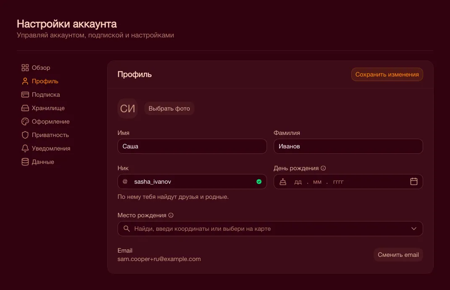450x290 pixels.
Task: Click the nickname text sasha_ivanov
Action: coord(153,182)
